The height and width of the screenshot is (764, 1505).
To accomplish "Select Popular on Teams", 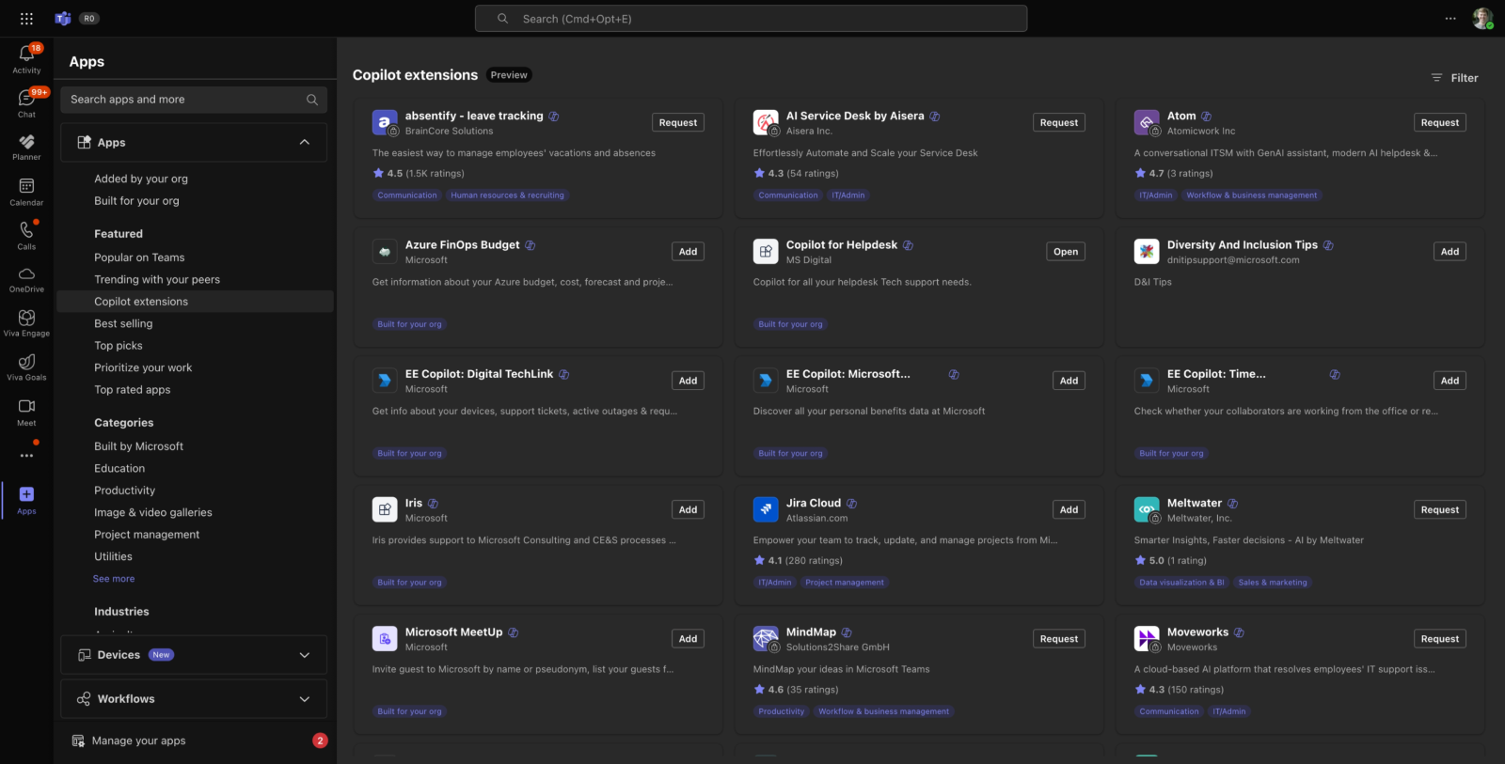I will (139, 257).
